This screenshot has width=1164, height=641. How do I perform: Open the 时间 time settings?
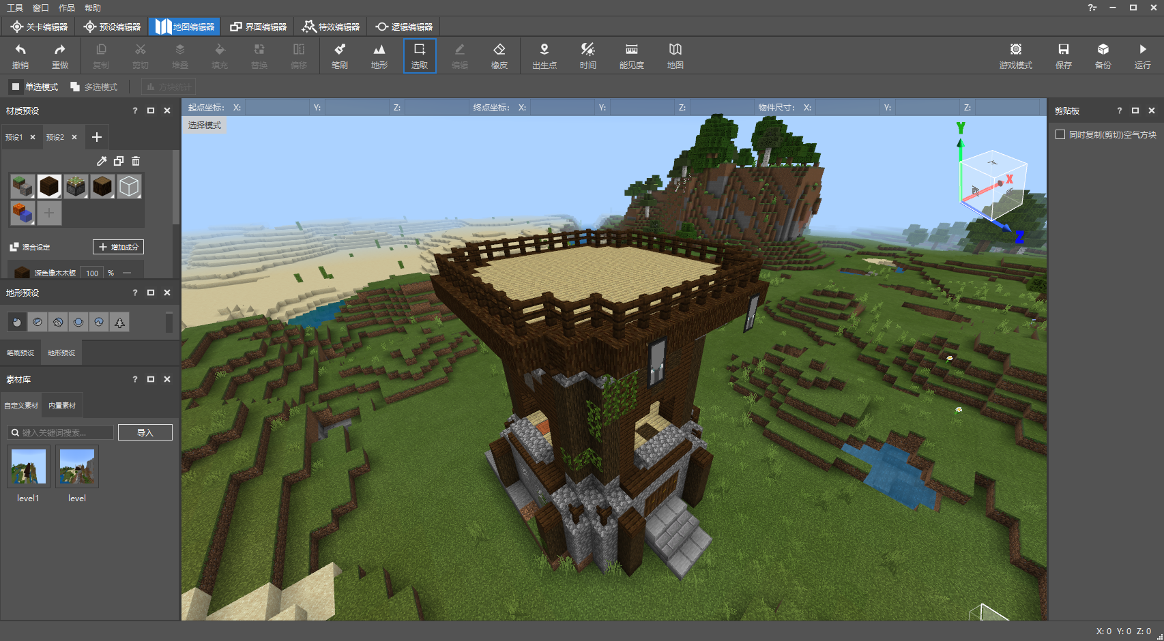click(x=587, y=55)
